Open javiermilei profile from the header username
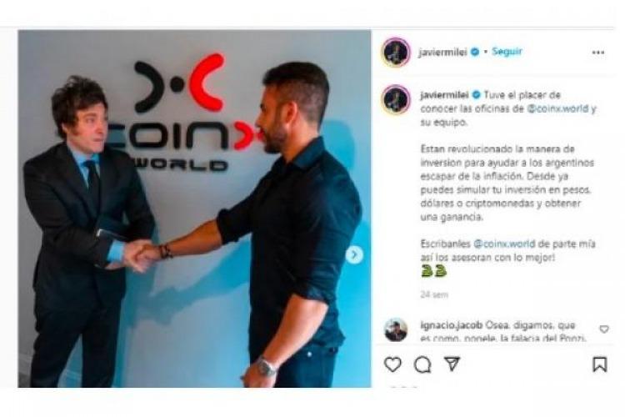The height and width of the screenshot is (417, 625). 442,53
